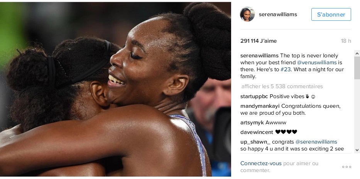Click the Connectez-vous login link
This screenshot has width=360, height=179.
(x=261, y=164)
